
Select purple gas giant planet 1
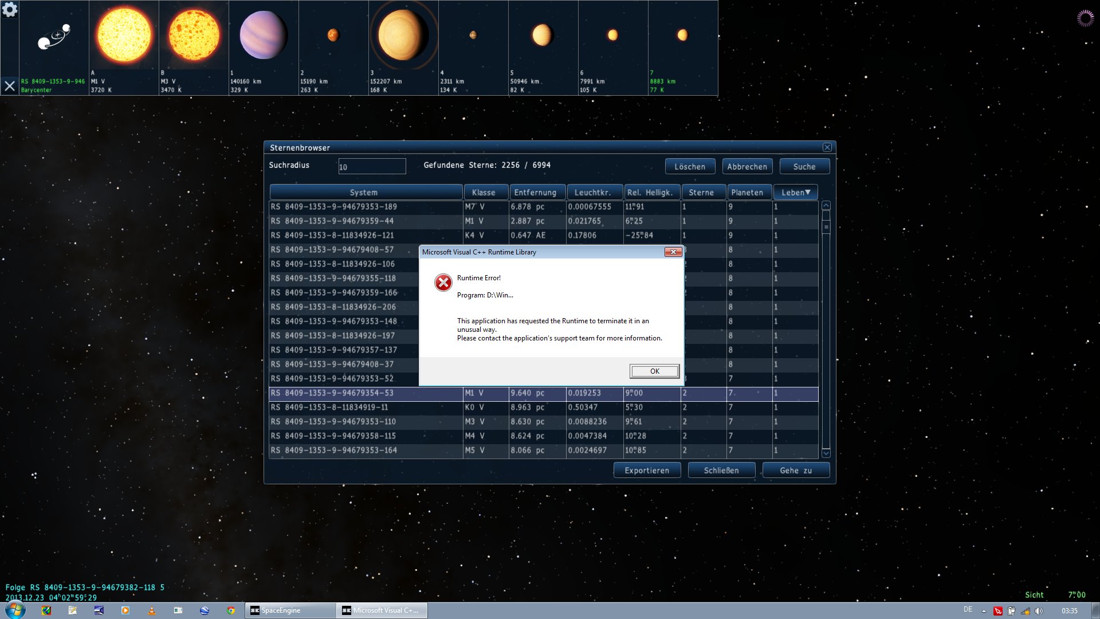coord(263,36)
